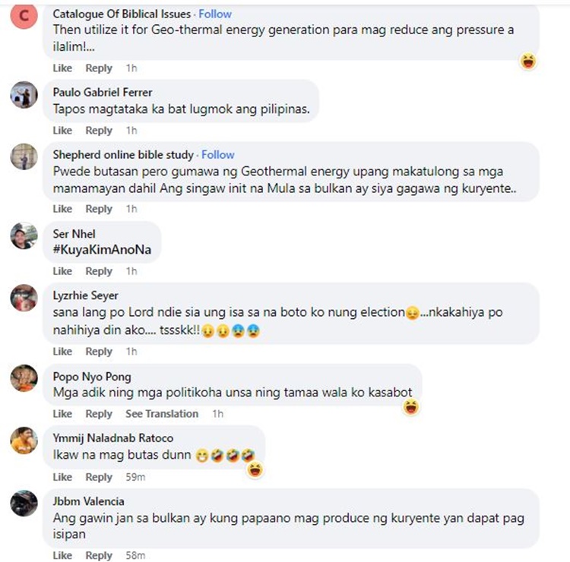Click Paulo Gabriel Ferrer's profile picture

coord(24,95)
